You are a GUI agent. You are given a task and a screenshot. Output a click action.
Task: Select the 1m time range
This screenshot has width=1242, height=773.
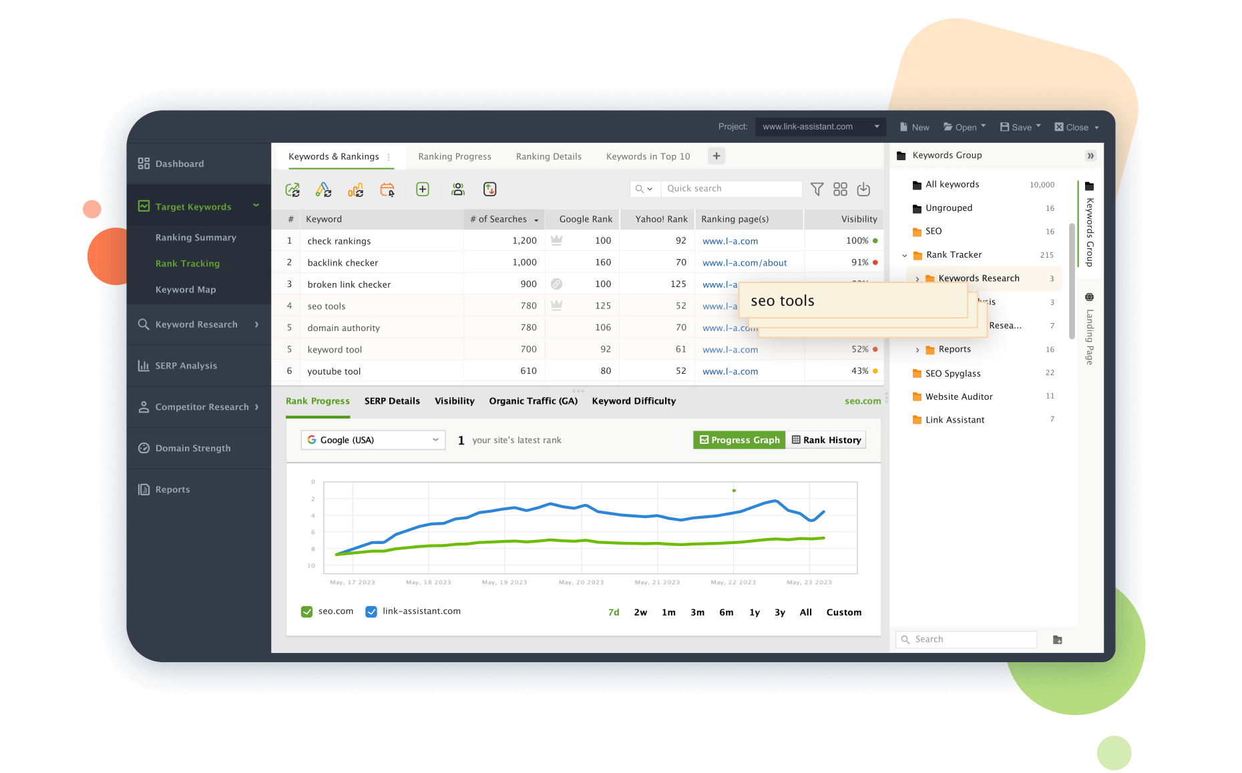[668, 612]
